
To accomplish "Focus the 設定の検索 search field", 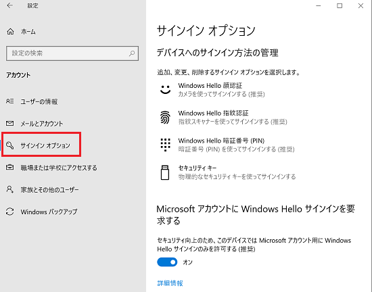I will coord(72,53).
